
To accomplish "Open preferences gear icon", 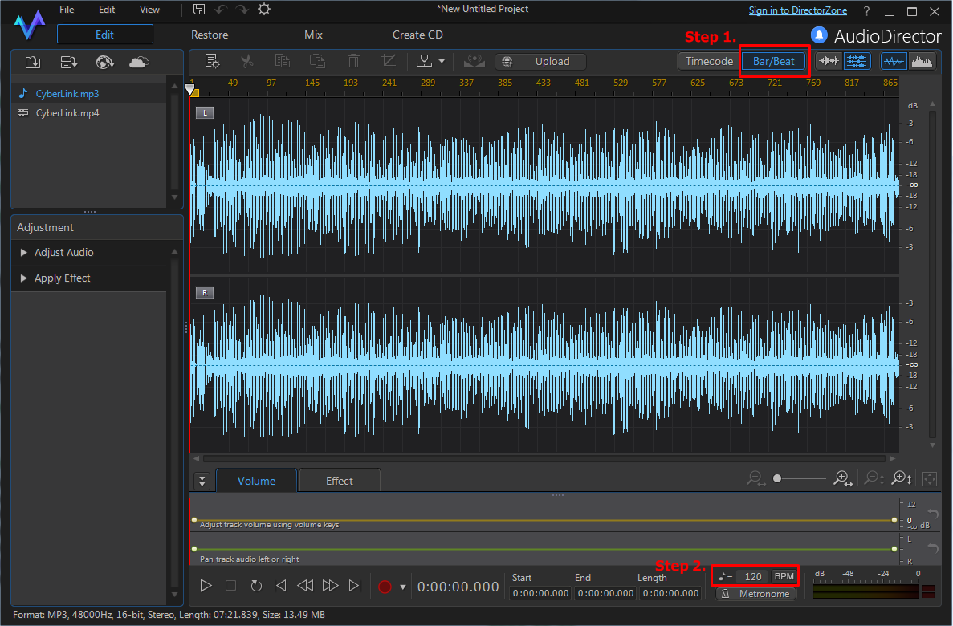I will 264,9.
